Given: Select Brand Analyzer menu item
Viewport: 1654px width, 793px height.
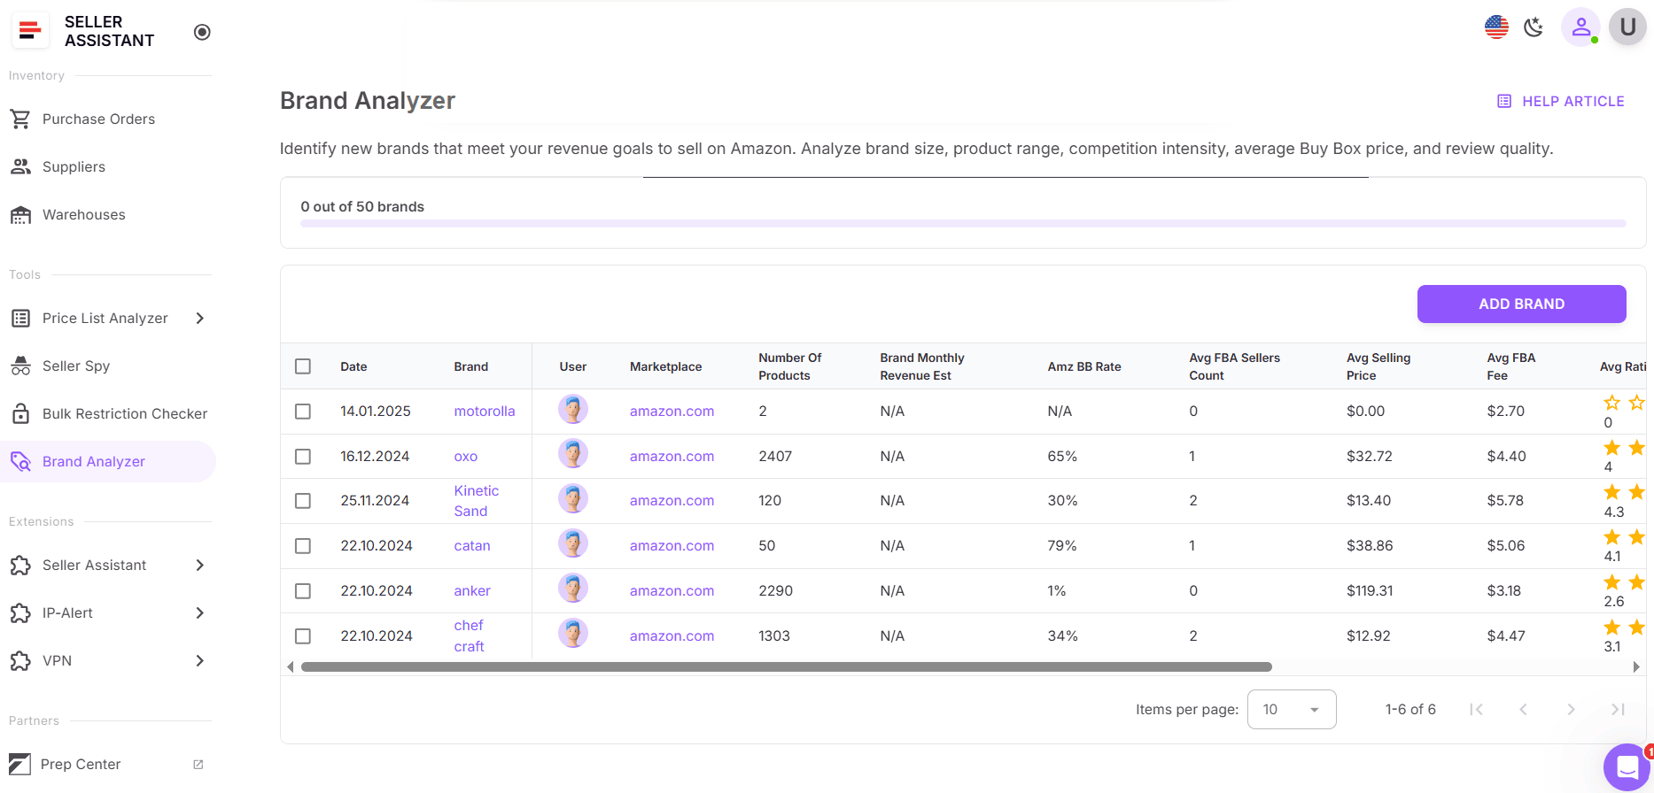Looking at the screenshot, I should pyautogui.click(x=108, y=461).
